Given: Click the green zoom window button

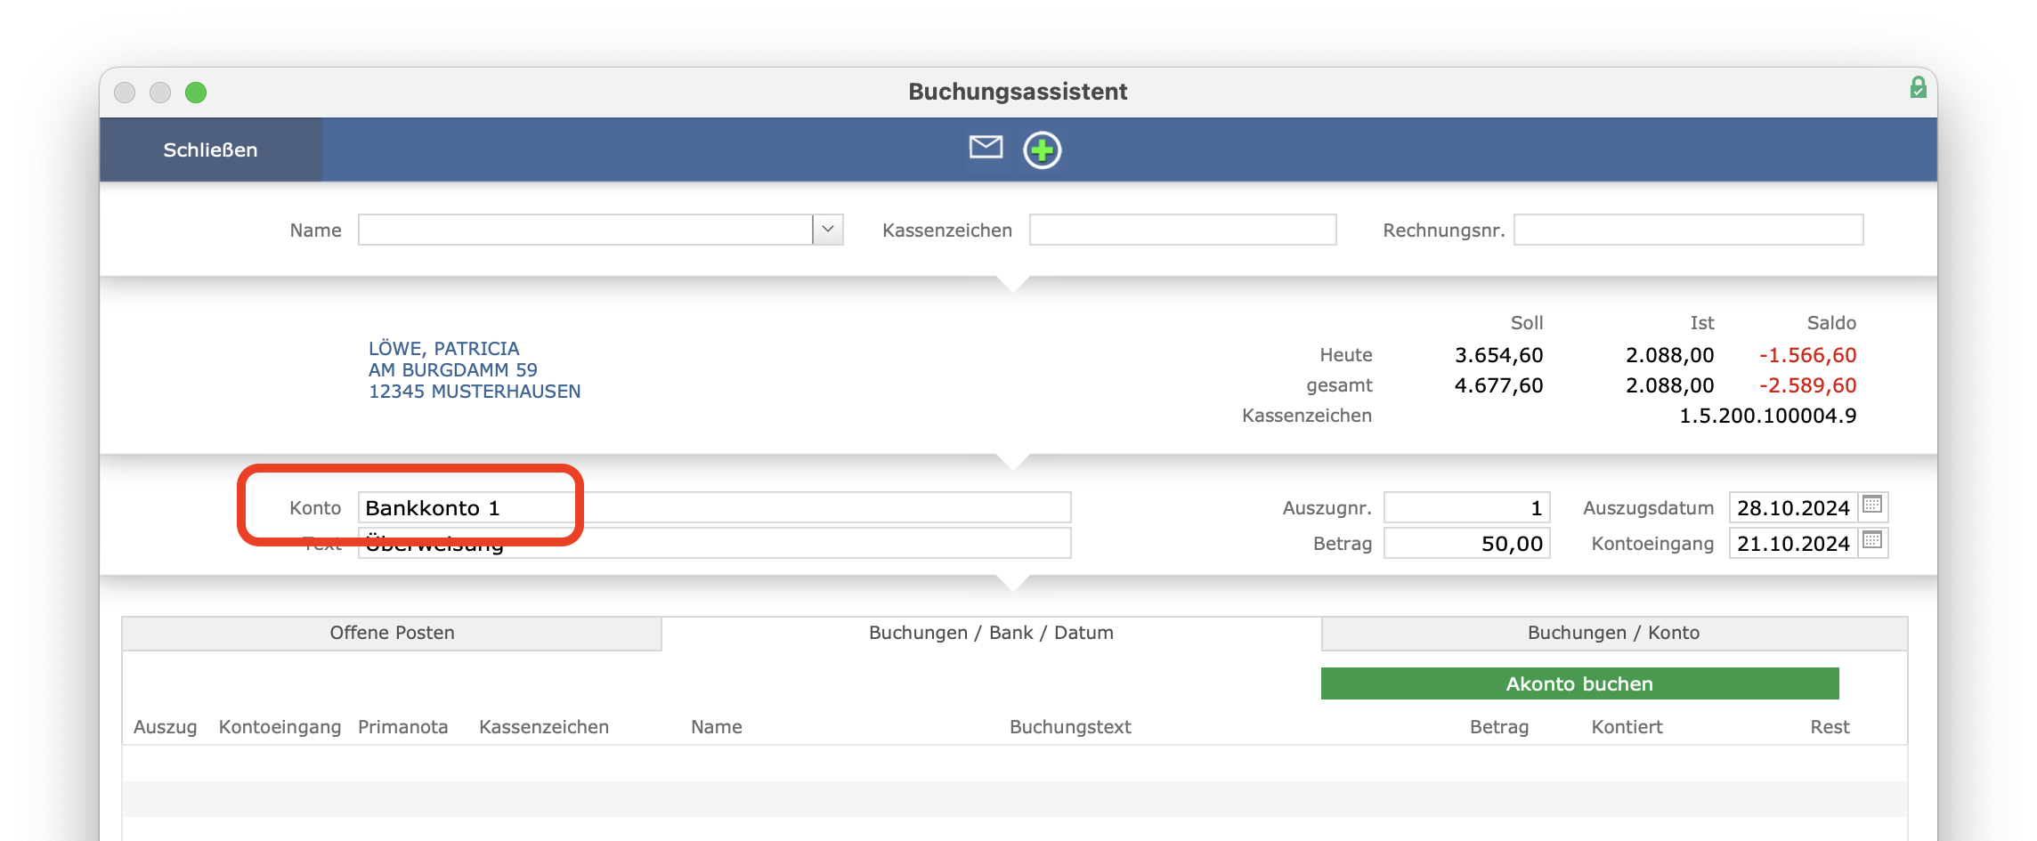Looking at the screenshot, I should click(196, 93).
